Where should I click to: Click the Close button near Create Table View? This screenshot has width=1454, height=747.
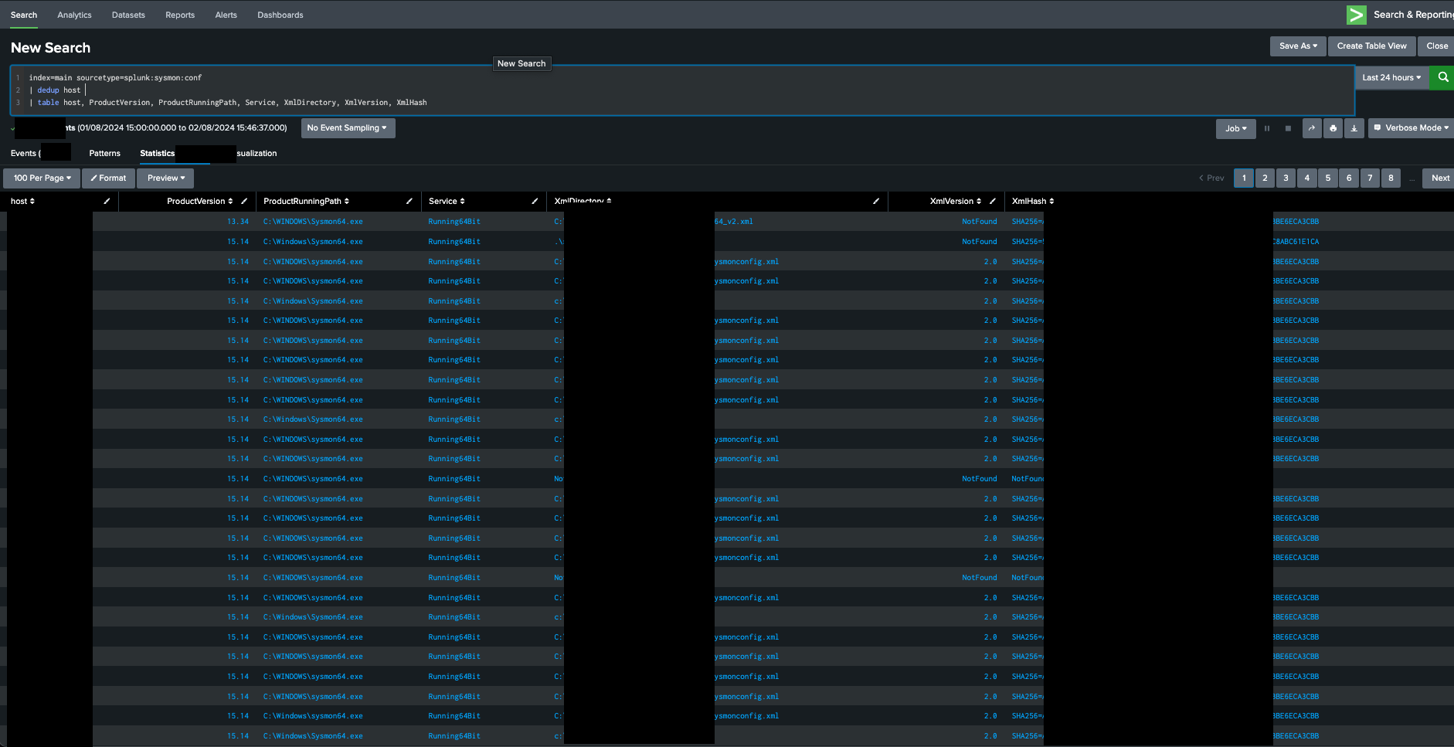1436,46
